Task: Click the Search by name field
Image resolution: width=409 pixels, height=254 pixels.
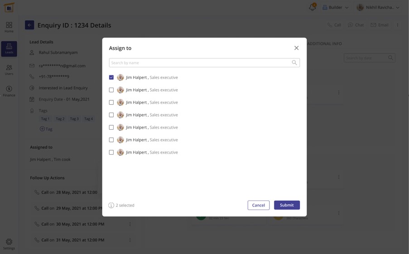Action: [x=199, y=63]
